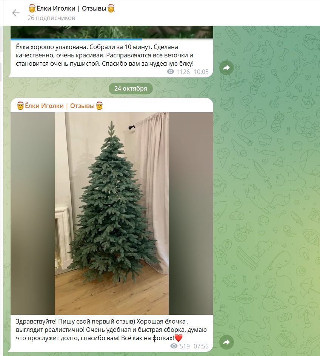Click the partially visible media at top

click(x=112, y=32)
